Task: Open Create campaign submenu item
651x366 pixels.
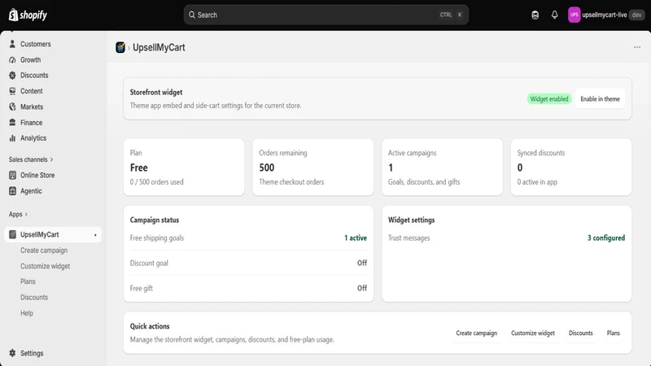Action: click(x=44, y=251)
